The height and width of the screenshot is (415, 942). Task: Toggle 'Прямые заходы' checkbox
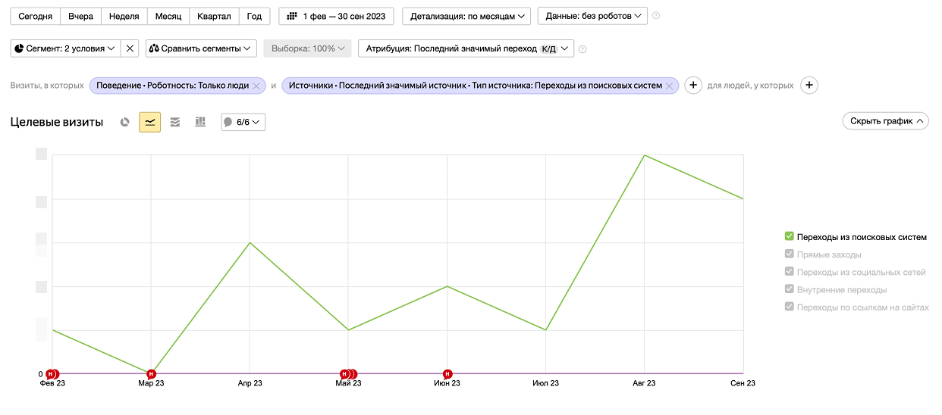[790, 254]
